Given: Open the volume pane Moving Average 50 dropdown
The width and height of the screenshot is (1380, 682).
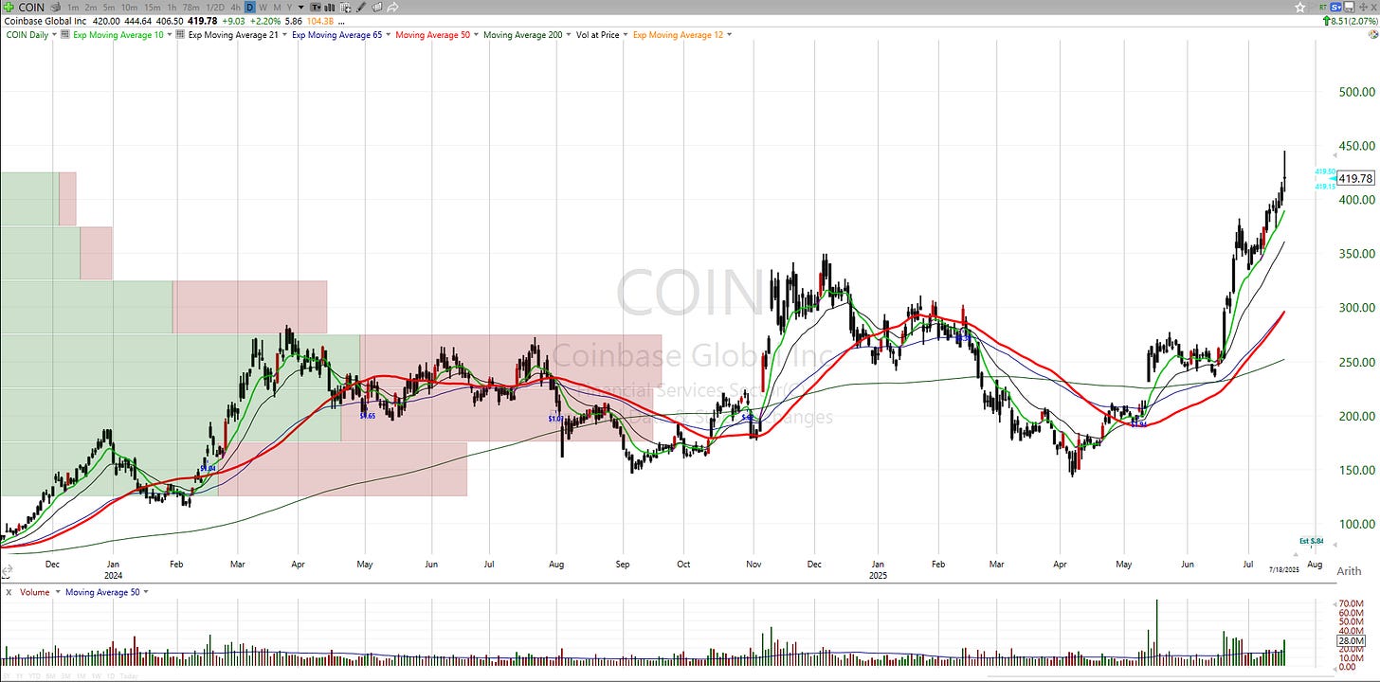Looking at the screenshot, I should coord(146,592).
